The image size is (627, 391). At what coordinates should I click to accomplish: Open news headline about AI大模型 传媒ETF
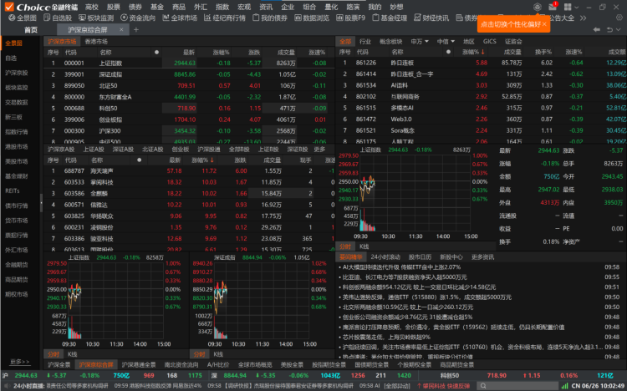click(401, 267)
